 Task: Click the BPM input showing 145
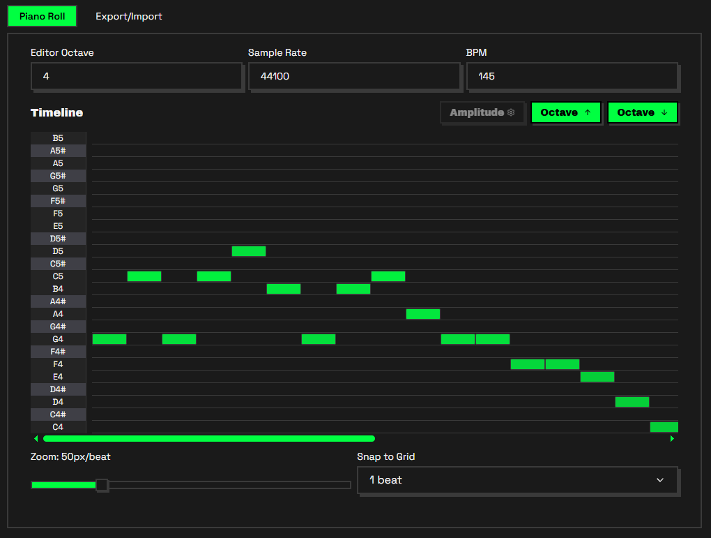[572, 76]
